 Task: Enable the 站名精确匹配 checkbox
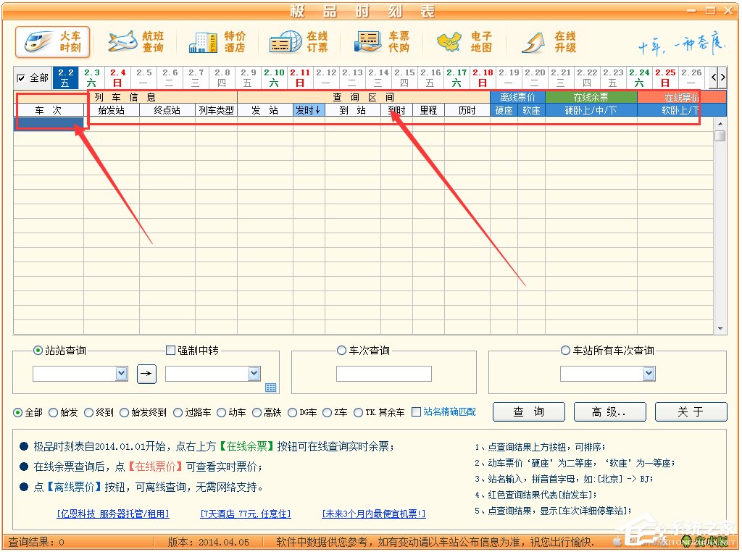pyautogui.click(x=416, y=412)
